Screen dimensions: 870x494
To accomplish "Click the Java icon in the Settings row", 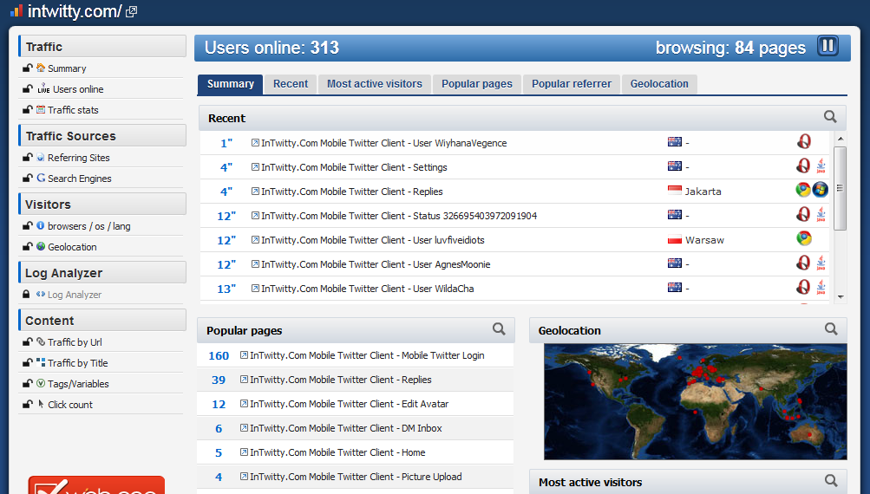I will [821, 166].
